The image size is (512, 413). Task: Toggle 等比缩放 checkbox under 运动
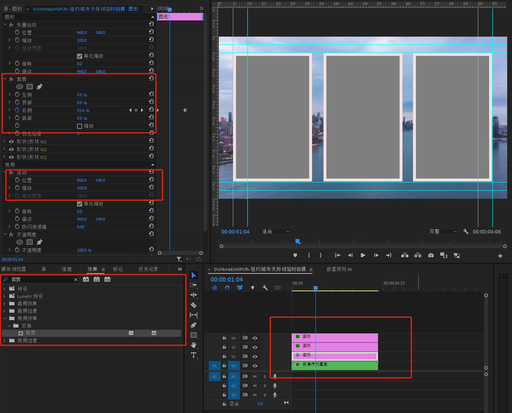pyautogui.click(x=79, y=204)
